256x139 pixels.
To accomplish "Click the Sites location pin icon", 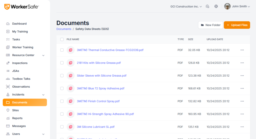I will 8,110.
